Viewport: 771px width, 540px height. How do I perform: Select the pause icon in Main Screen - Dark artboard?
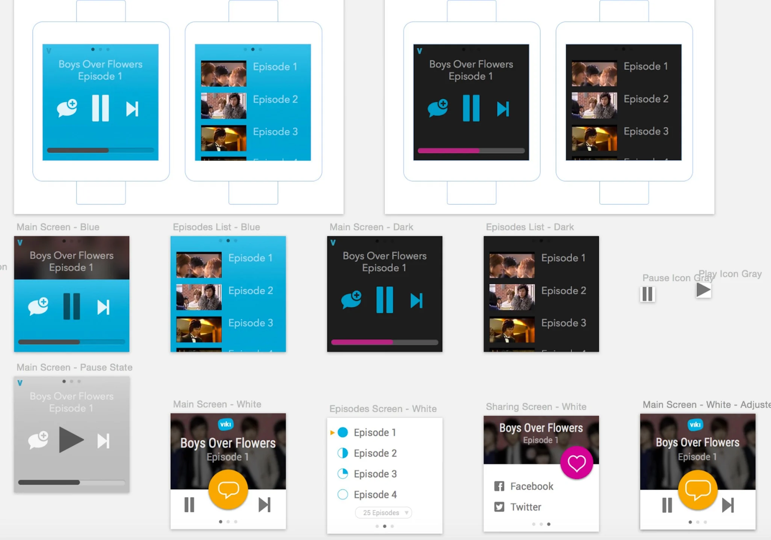tap(385, 300)
